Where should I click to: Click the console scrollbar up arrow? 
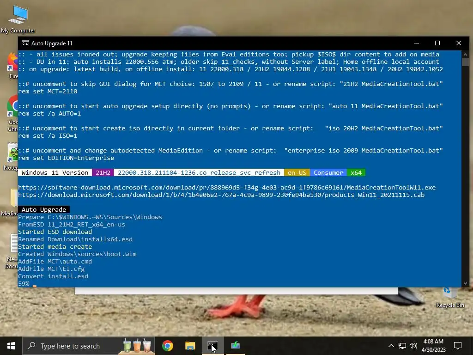tap(465, 55)
